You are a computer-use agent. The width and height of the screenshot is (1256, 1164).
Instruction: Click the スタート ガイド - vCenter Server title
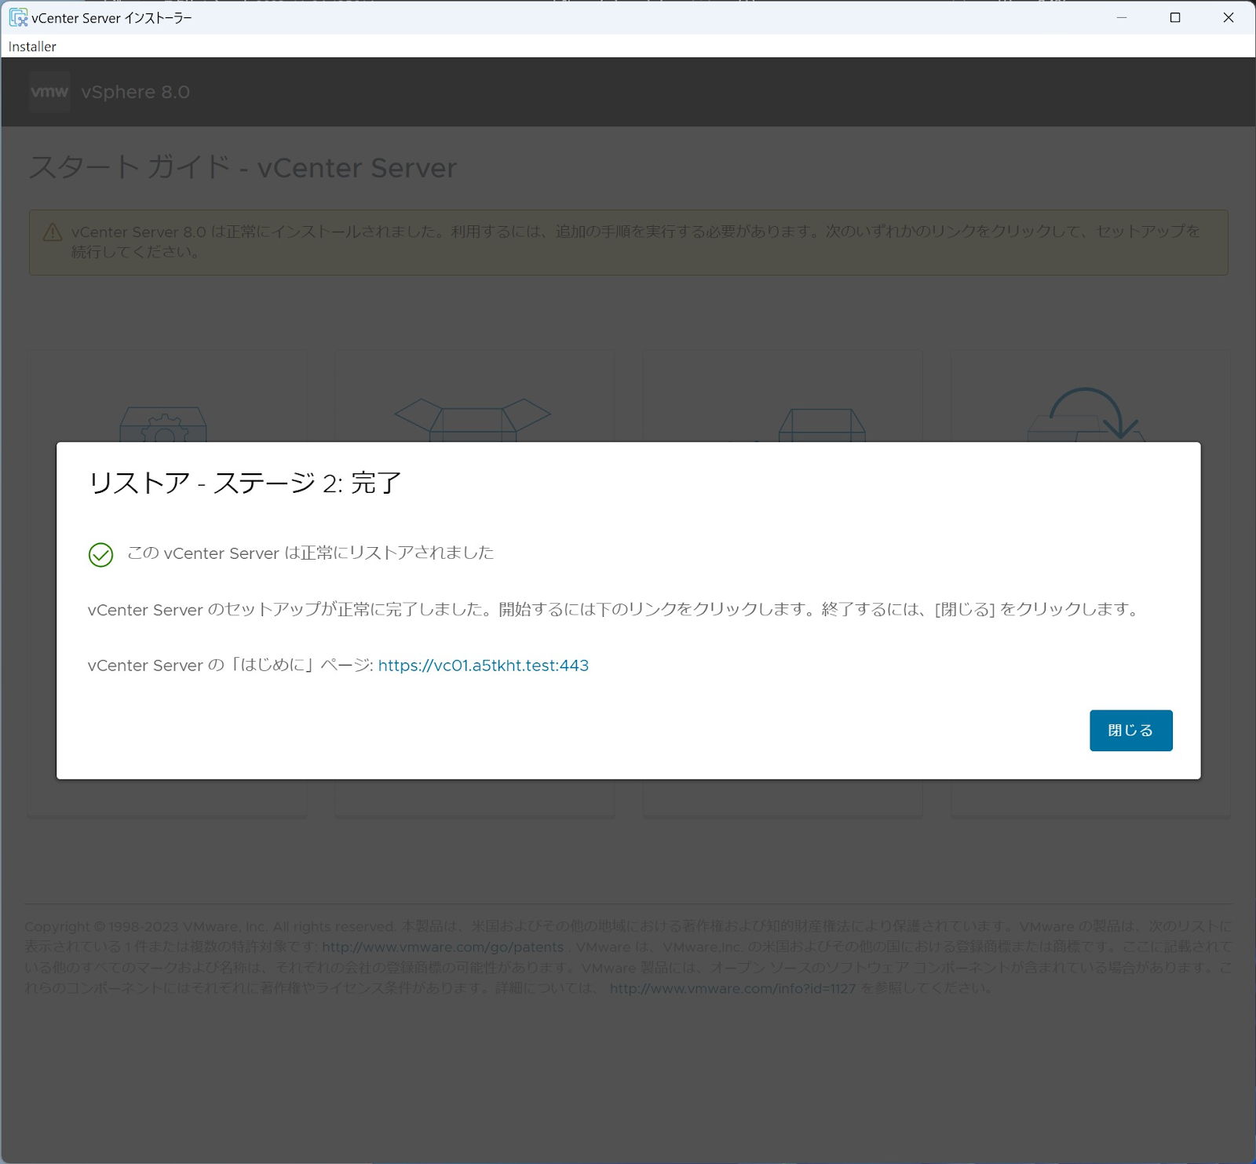point(243,167)
